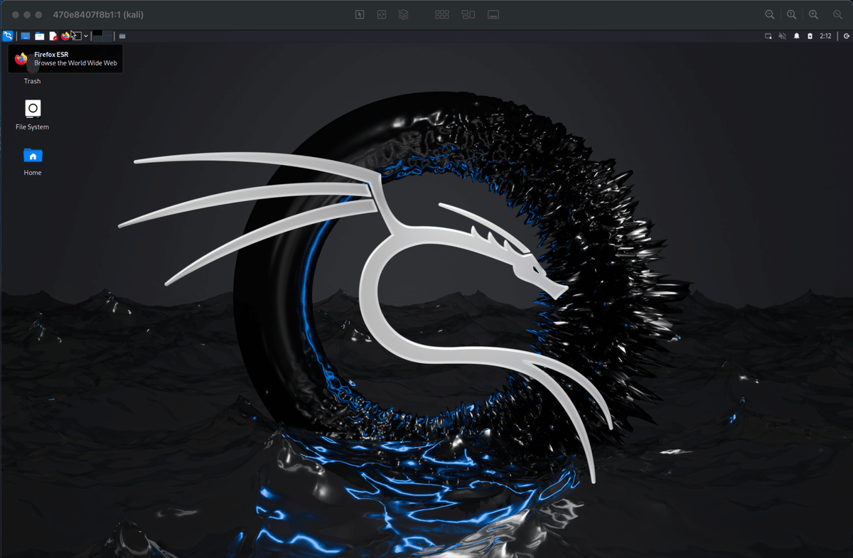Open the terminal emulator launcher
Viewport: 853px width, 558px height.
pos(77,36)
